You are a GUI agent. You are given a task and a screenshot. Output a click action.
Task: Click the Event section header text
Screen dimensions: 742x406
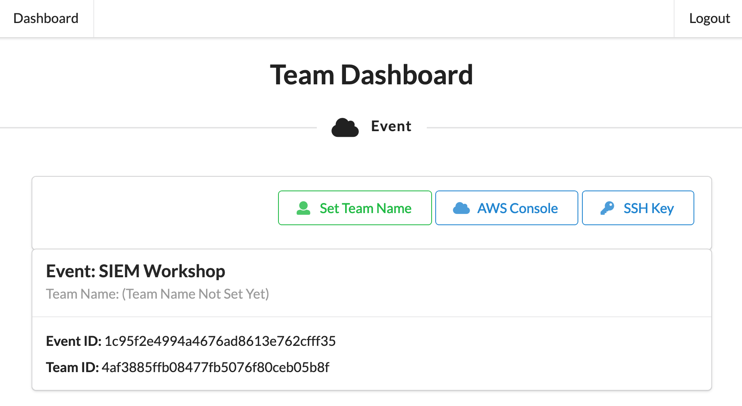[391, 126]
